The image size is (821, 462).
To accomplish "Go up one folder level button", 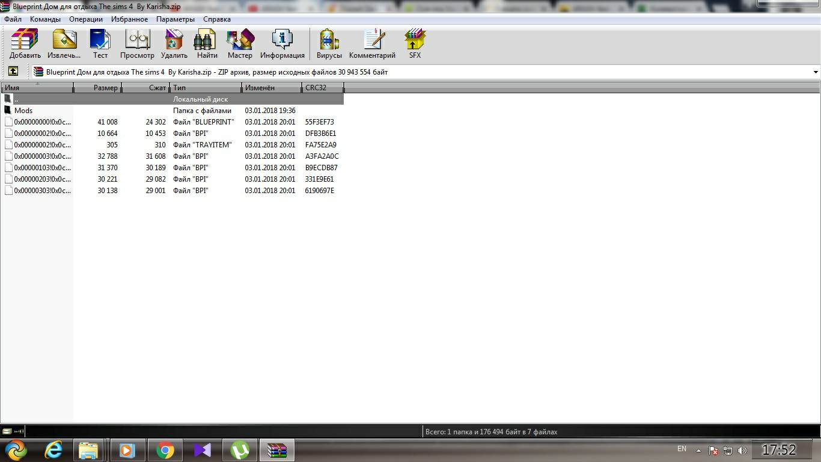I will coord(13,72).
